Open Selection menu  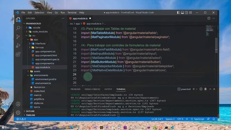39,13
